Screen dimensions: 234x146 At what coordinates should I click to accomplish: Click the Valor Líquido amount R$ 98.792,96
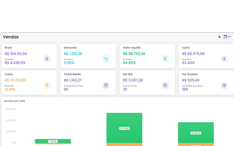point(134,54)
